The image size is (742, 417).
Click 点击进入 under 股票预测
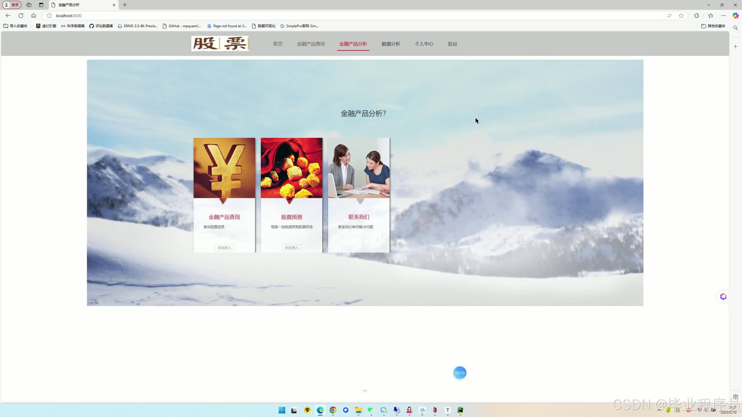(x=291, y=248)
